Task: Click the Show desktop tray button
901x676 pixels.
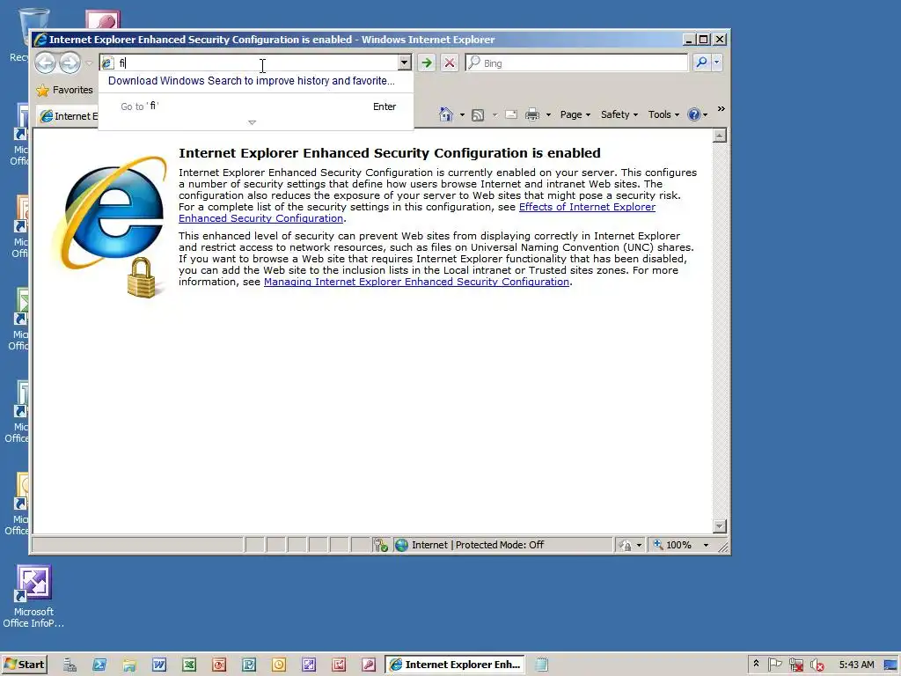Action: tap(890, 665)
